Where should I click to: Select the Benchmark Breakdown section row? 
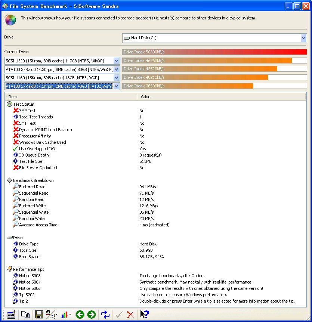tap(155, 180)
